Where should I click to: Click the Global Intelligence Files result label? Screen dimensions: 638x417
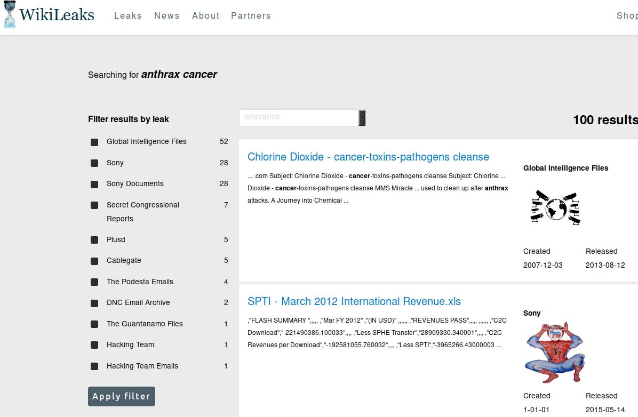pos(565,168)
